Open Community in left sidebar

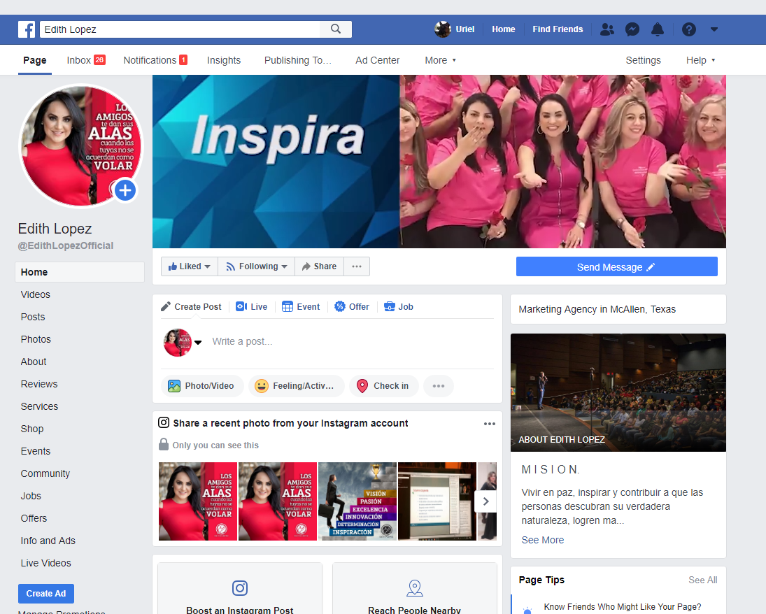pos(45,474)
